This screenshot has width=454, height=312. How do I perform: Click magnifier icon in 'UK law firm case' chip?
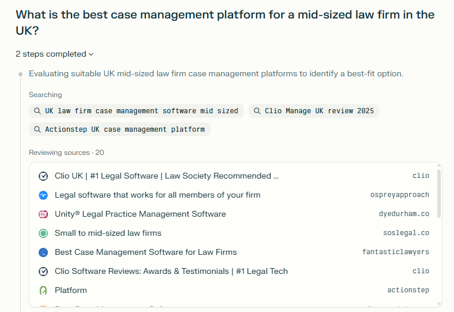(37, 111)
